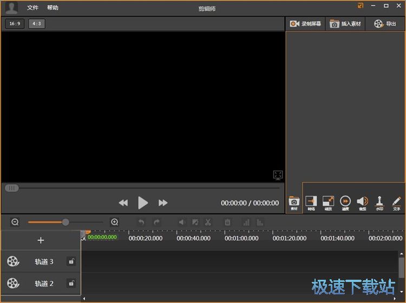Open the 文字 text tab

point(397,203)
